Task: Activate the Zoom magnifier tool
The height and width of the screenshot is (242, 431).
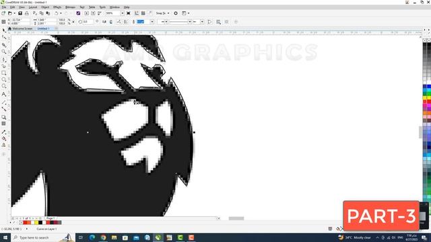Action: coord(3,52)
